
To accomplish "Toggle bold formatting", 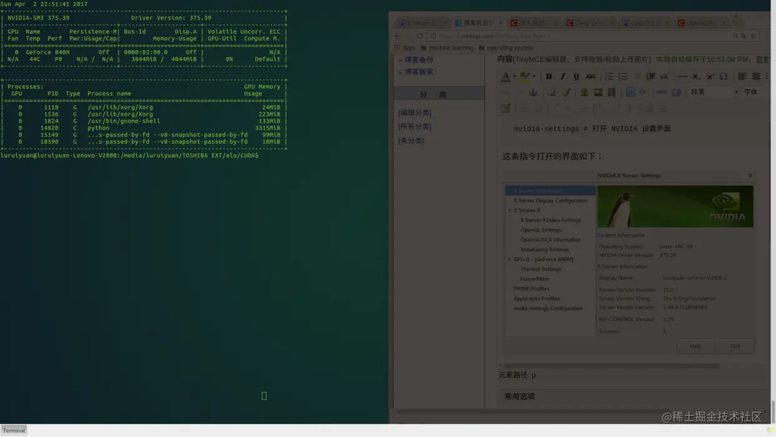I will tap(549, 76).
